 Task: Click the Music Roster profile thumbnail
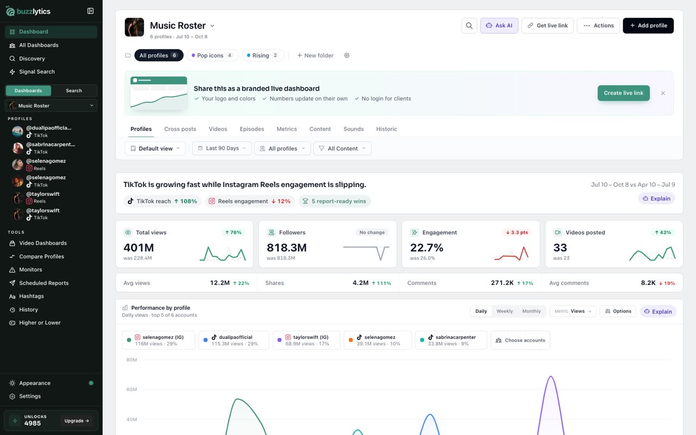[134, 27]
